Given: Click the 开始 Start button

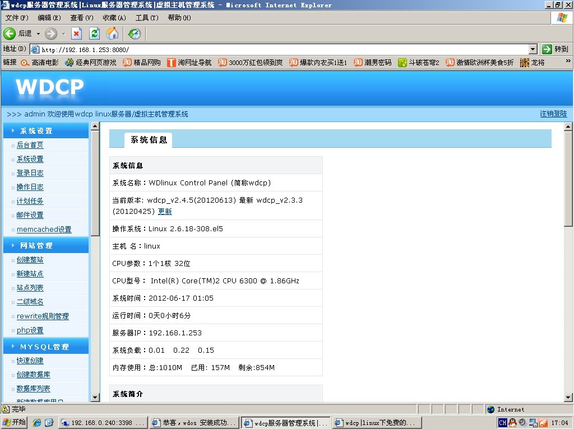Looking at the screenshot, I should click(x=14, y=422).
